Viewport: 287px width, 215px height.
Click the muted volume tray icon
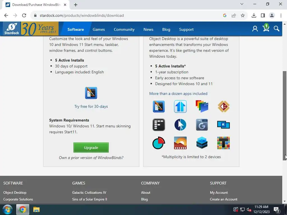pos(249,209)
